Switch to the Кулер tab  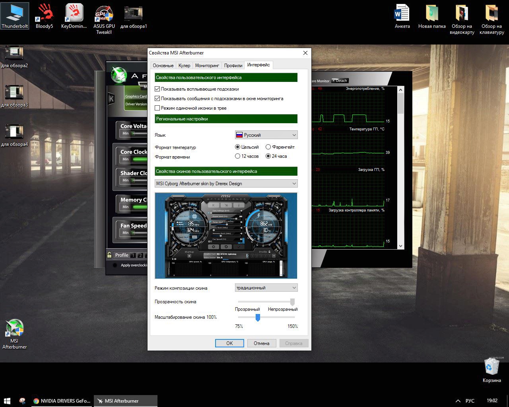(x=184, y=66)
